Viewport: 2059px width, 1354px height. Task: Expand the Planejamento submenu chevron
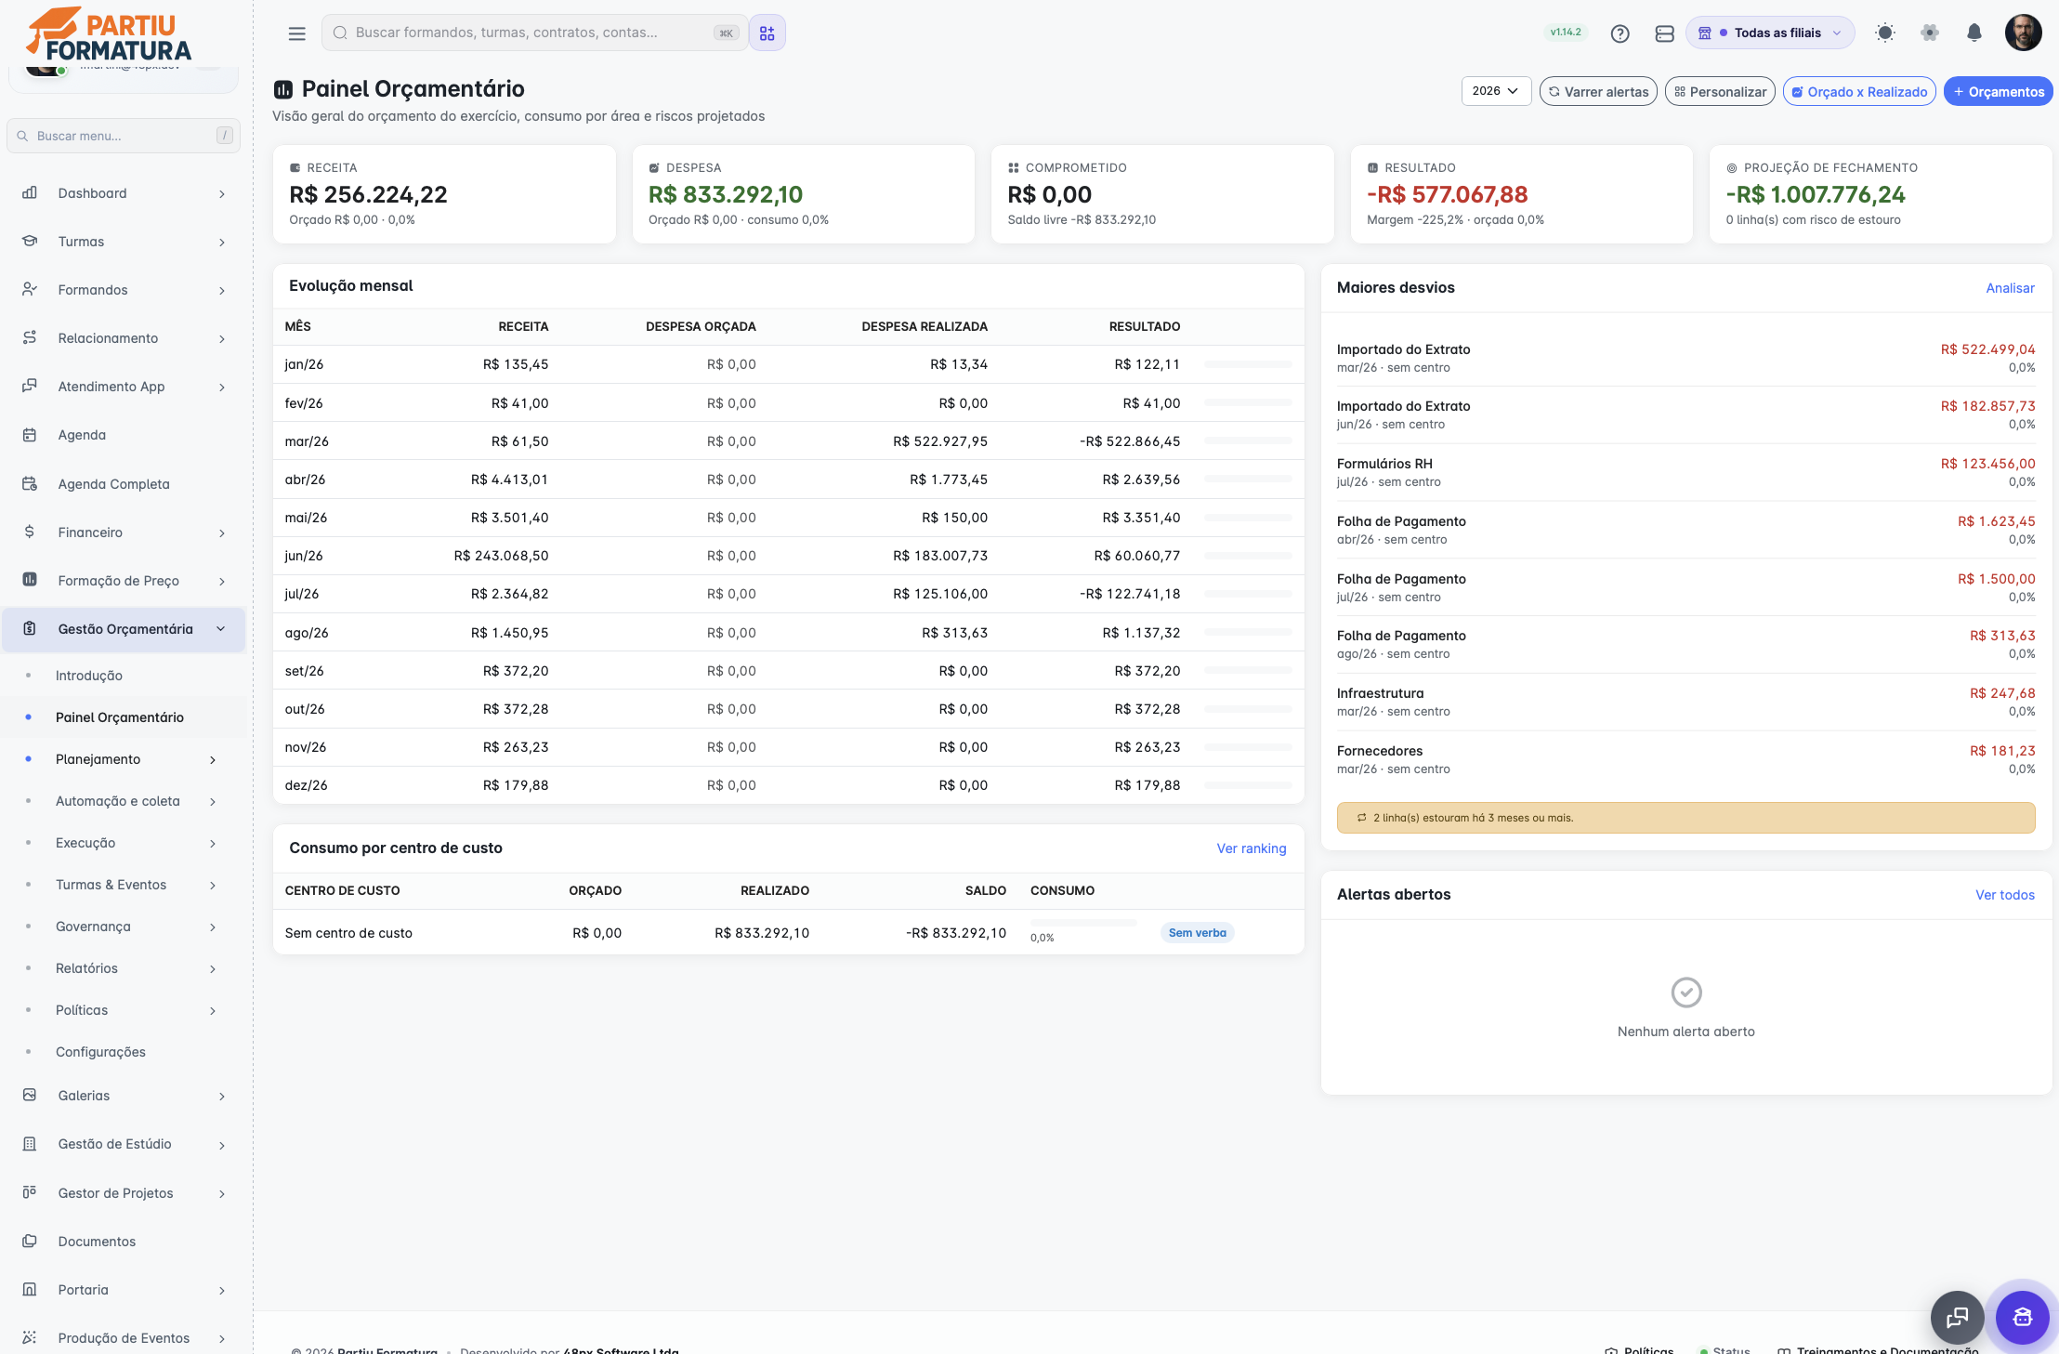coord(213,759)
